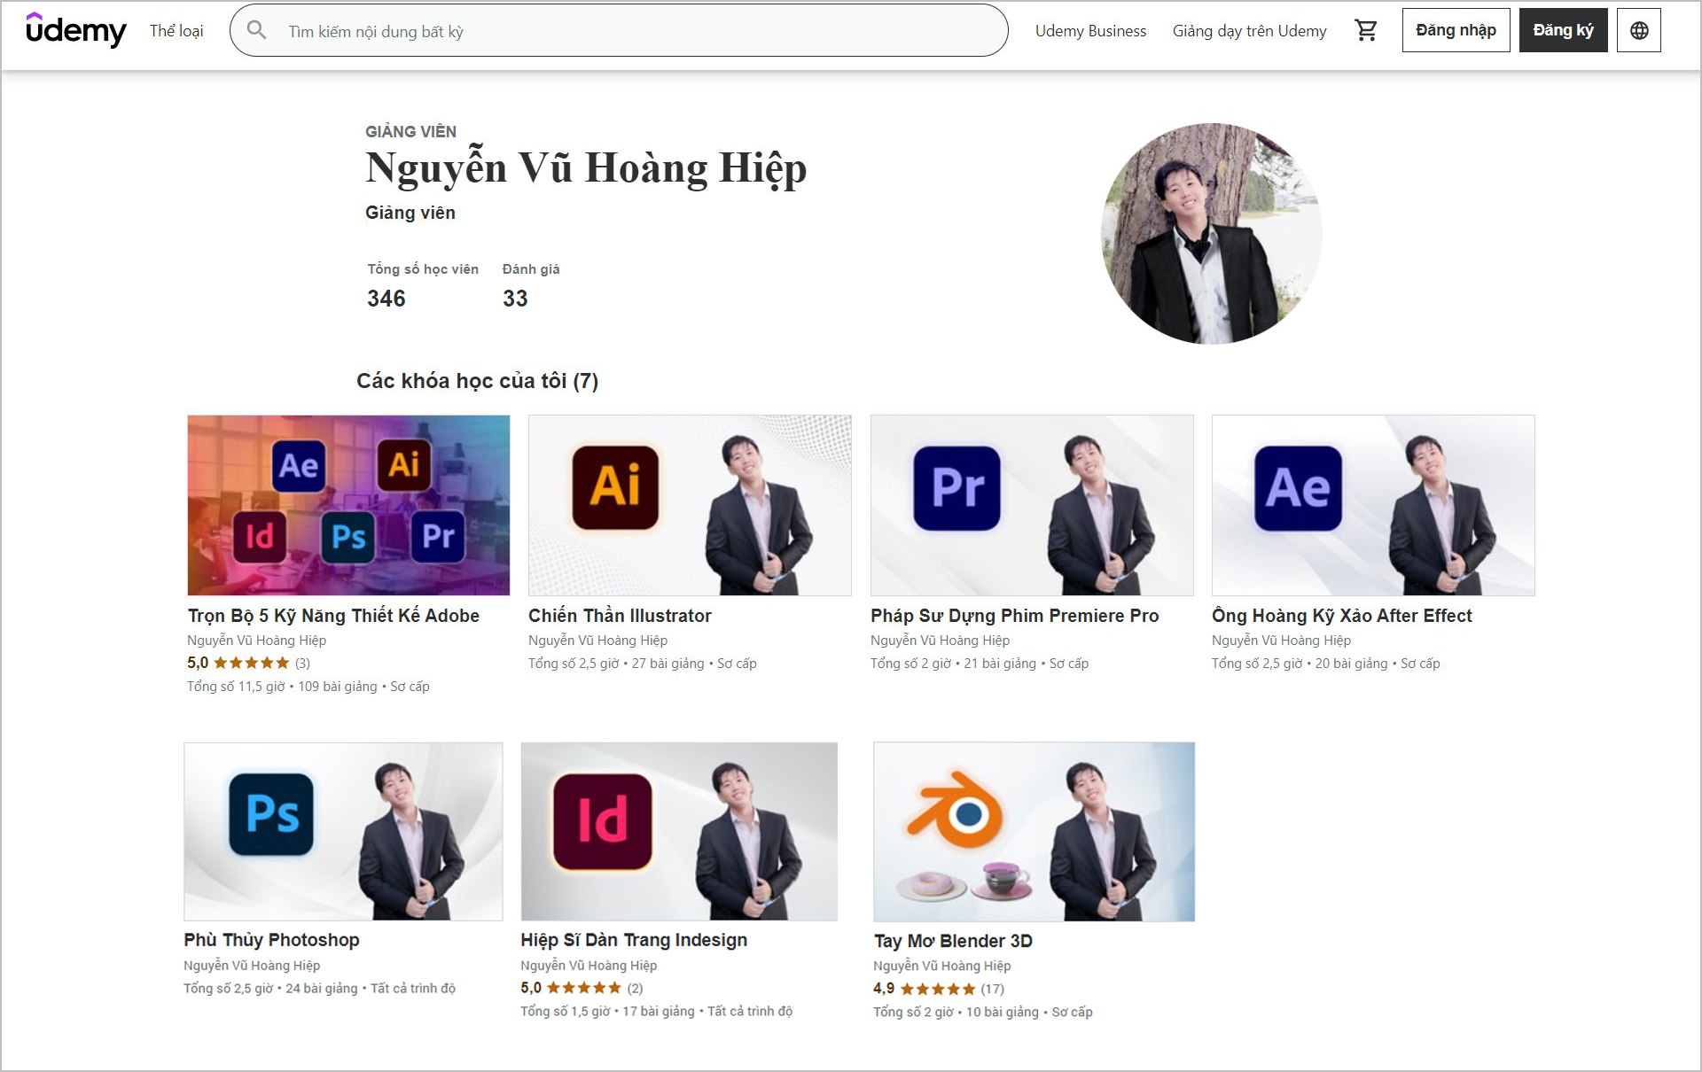Click '27 bài giảng' details under Illustrator course
The height and width of the screenshot is (1072, 1702).
[668, 664]
